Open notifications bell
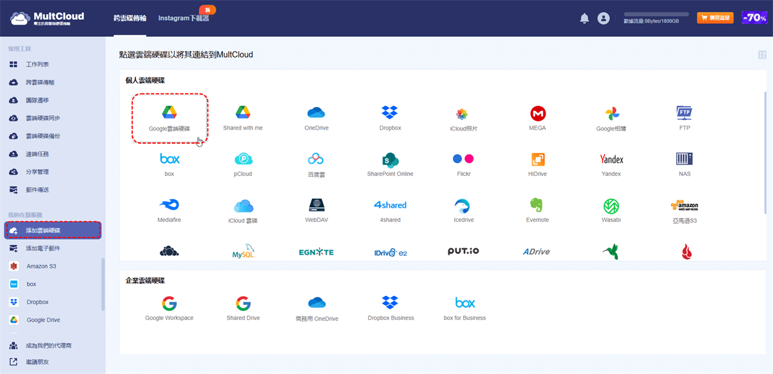The image size is (773, 374). tap(584, 19)
